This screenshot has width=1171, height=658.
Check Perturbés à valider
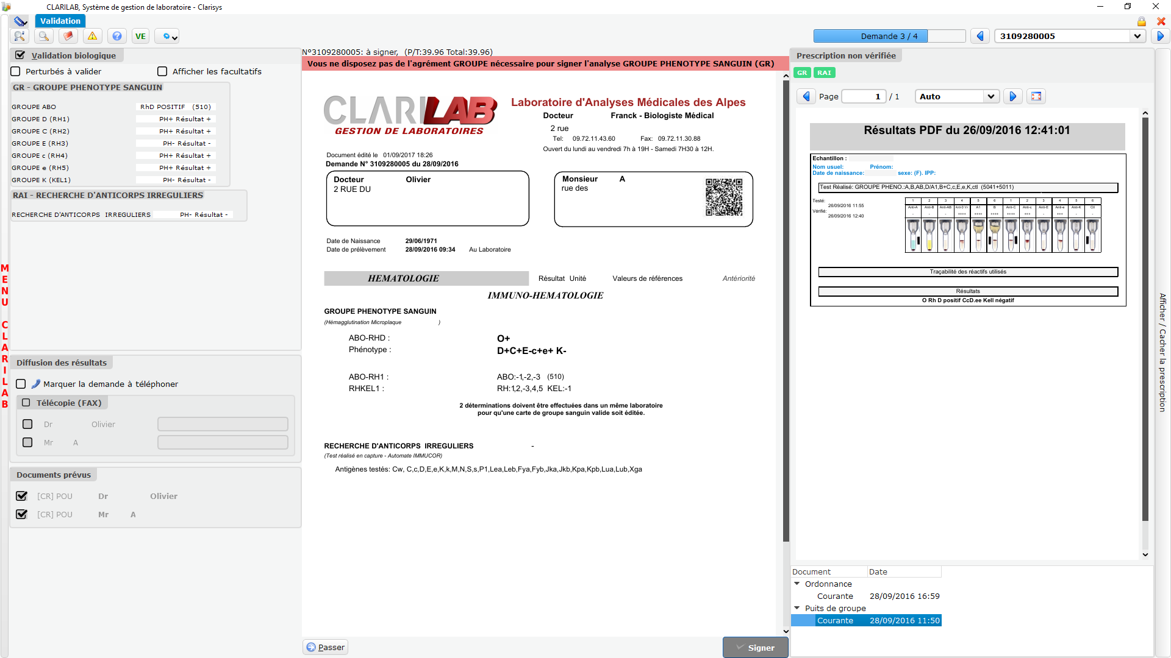pos(16,71)
